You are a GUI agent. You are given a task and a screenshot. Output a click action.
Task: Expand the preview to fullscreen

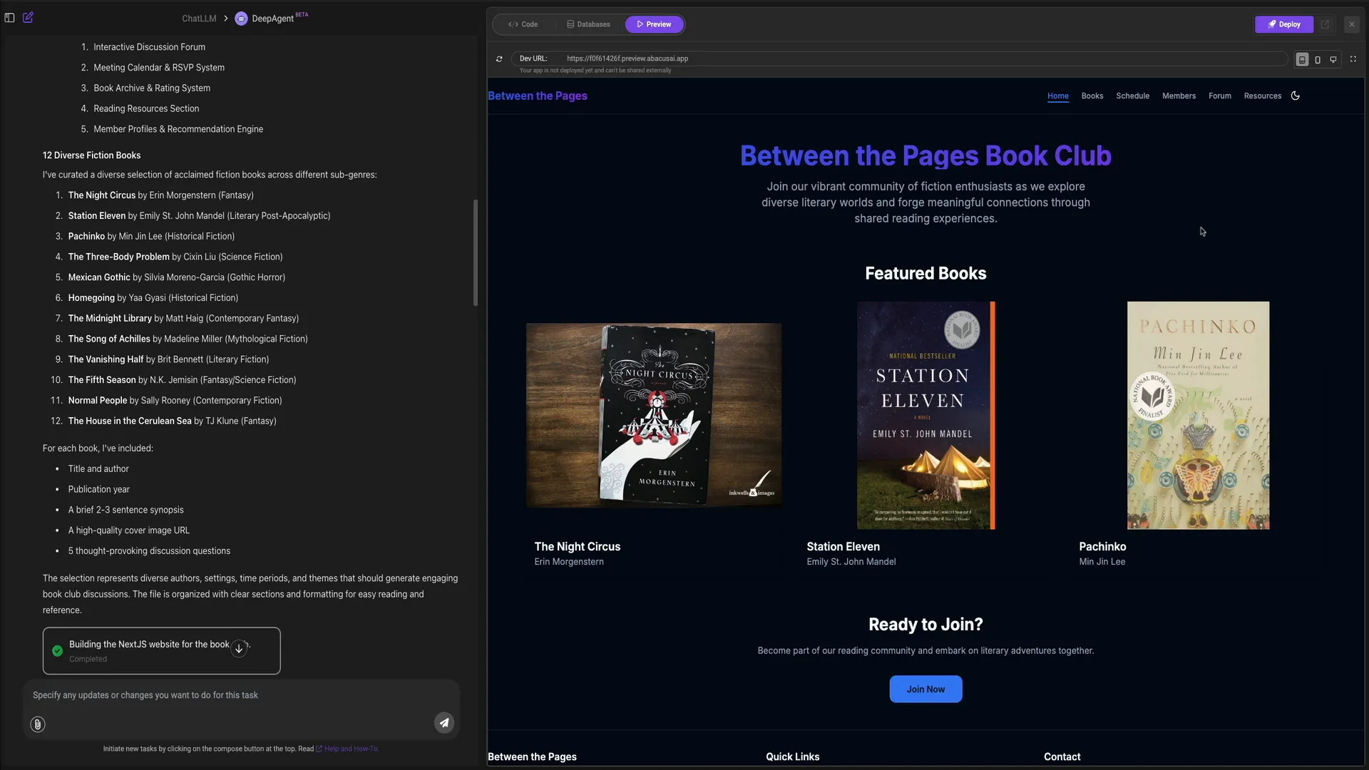(x=1353, y=59)
